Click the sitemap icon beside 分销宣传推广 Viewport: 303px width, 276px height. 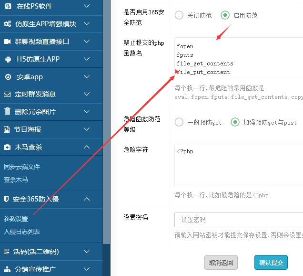tap(7, 269)
